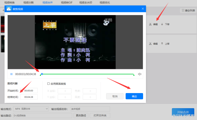The width and height of the screenshot is (197, 120).
Task: Enable the 启用画面裁剪 checkbox
Action: click(x=48, y=84)
